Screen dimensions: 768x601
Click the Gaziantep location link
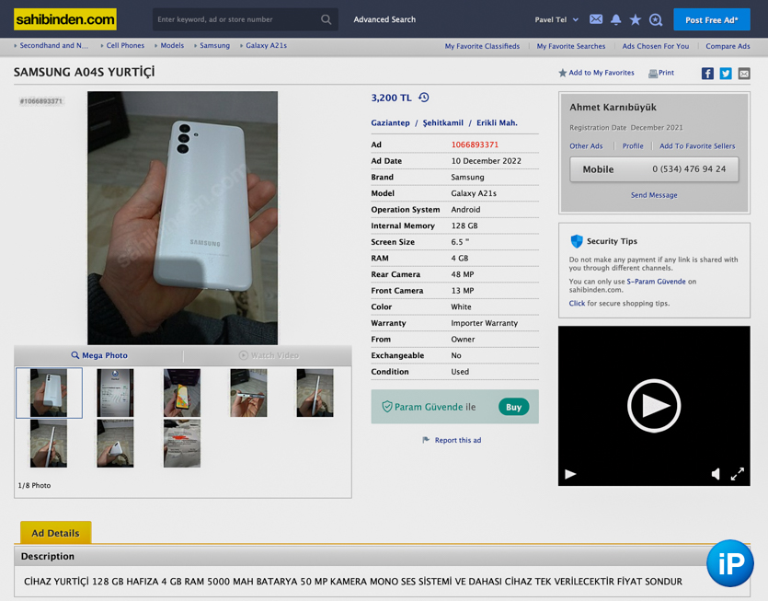point(390,123)
